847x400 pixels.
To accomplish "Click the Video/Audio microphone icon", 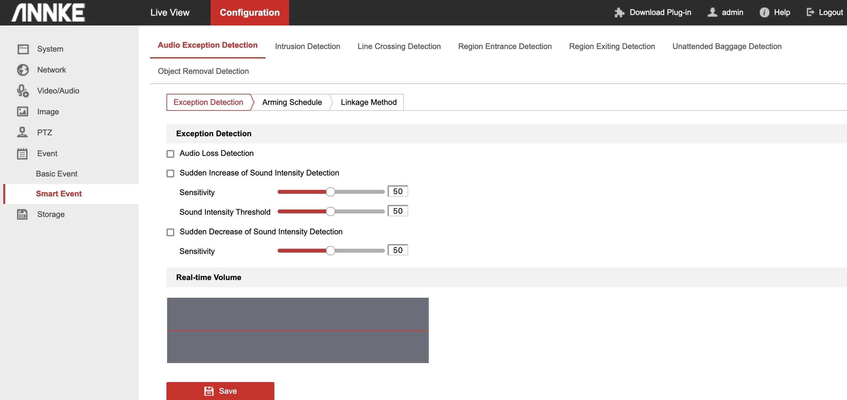I will point(23,91).
